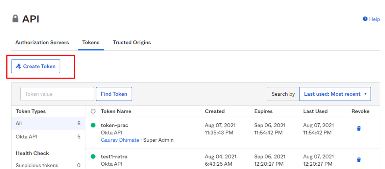The height and width of the screenshot is (169, 385).
Task: Click green status dot for token-prac
Action: coord(93,125)
